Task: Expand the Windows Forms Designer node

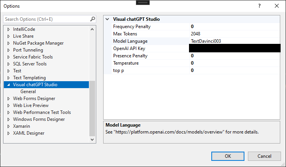Action: point(8,119)
